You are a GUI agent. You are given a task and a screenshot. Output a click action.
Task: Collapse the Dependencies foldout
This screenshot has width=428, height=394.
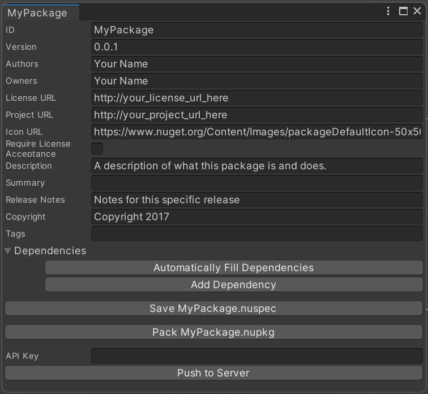click(x=8, y=251)
